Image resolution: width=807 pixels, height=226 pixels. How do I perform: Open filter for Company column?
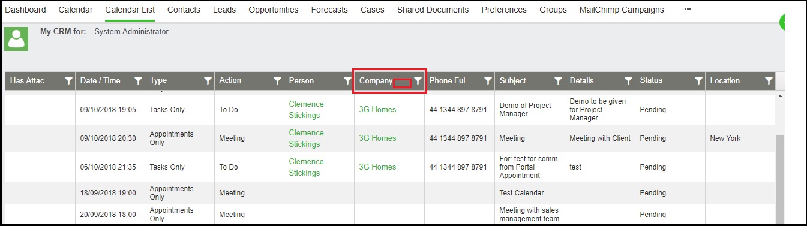tap(418, 81)
